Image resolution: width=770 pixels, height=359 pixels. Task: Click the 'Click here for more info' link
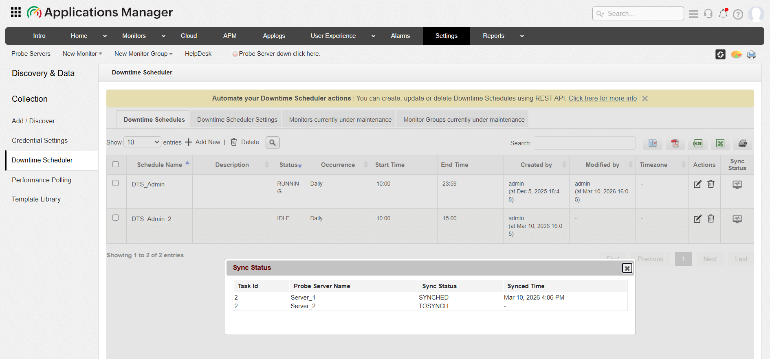pos(603,99)
